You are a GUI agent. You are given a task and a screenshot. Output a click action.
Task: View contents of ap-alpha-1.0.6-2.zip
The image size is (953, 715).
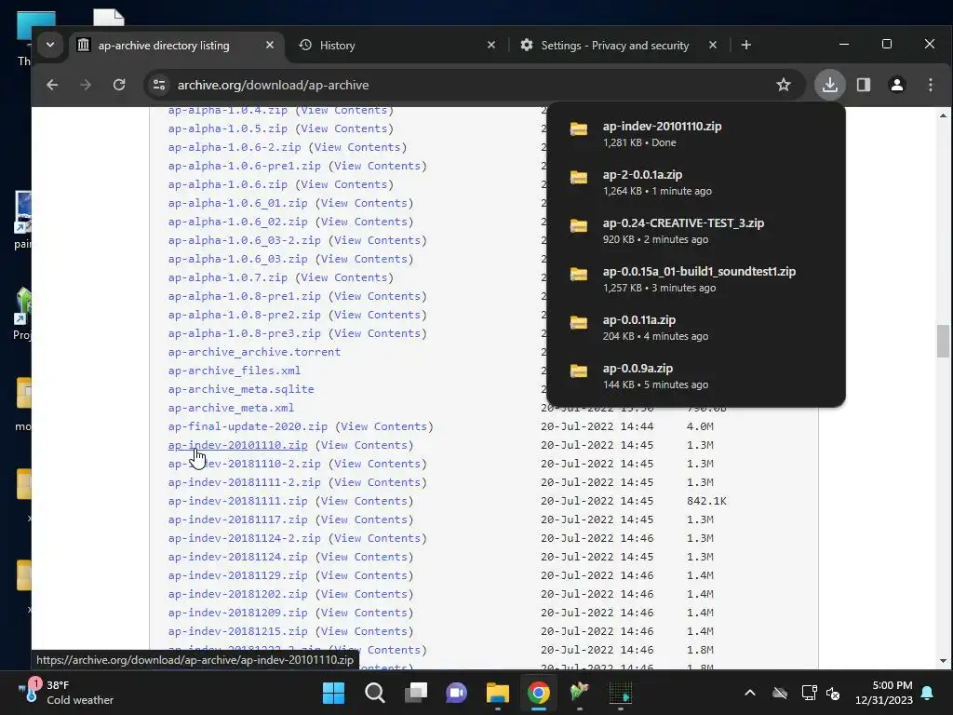357,147
